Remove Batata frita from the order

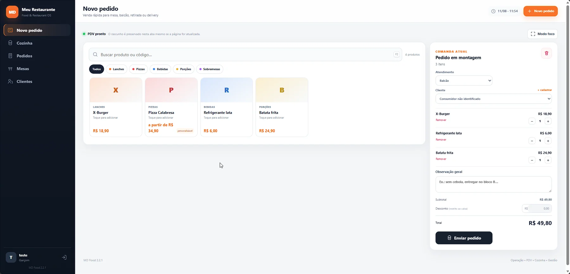point(441,159)
